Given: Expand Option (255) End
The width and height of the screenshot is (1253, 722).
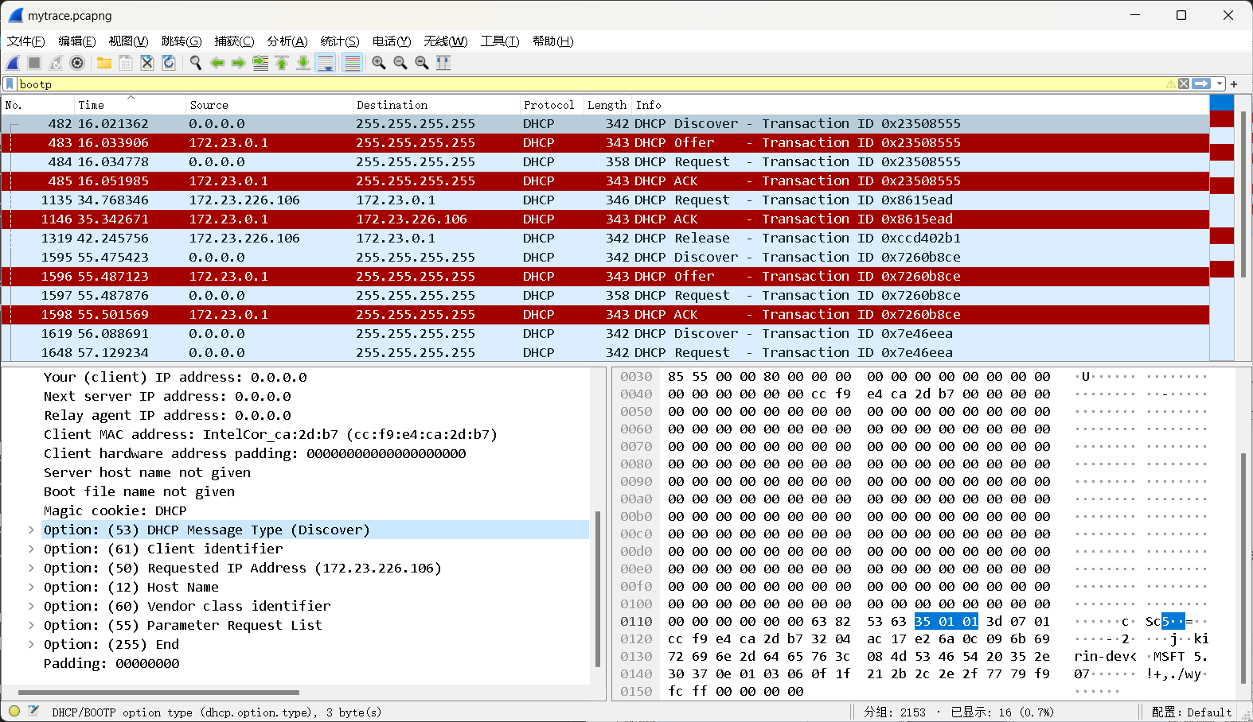Looking at the screenshot, I should [x=31, y=644].
